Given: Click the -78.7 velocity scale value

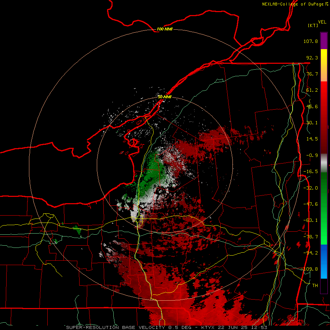Looking at the screenshot, I should [x=311, y=237].
